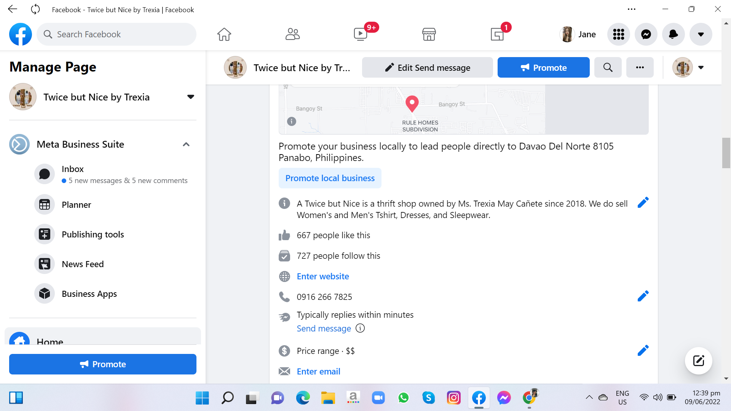Viewport: 731px width, 411px height.
Task: Open Inbox in Meta Business Suite
Action: pyautogui.click(x=73, y=169)
